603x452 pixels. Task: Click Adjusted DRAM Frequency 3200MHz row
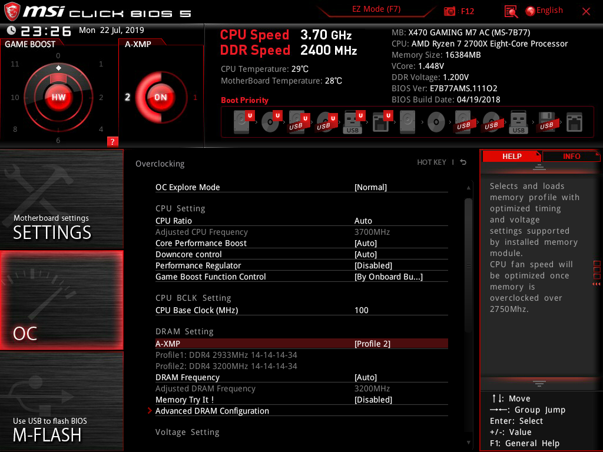pos(301,388)
